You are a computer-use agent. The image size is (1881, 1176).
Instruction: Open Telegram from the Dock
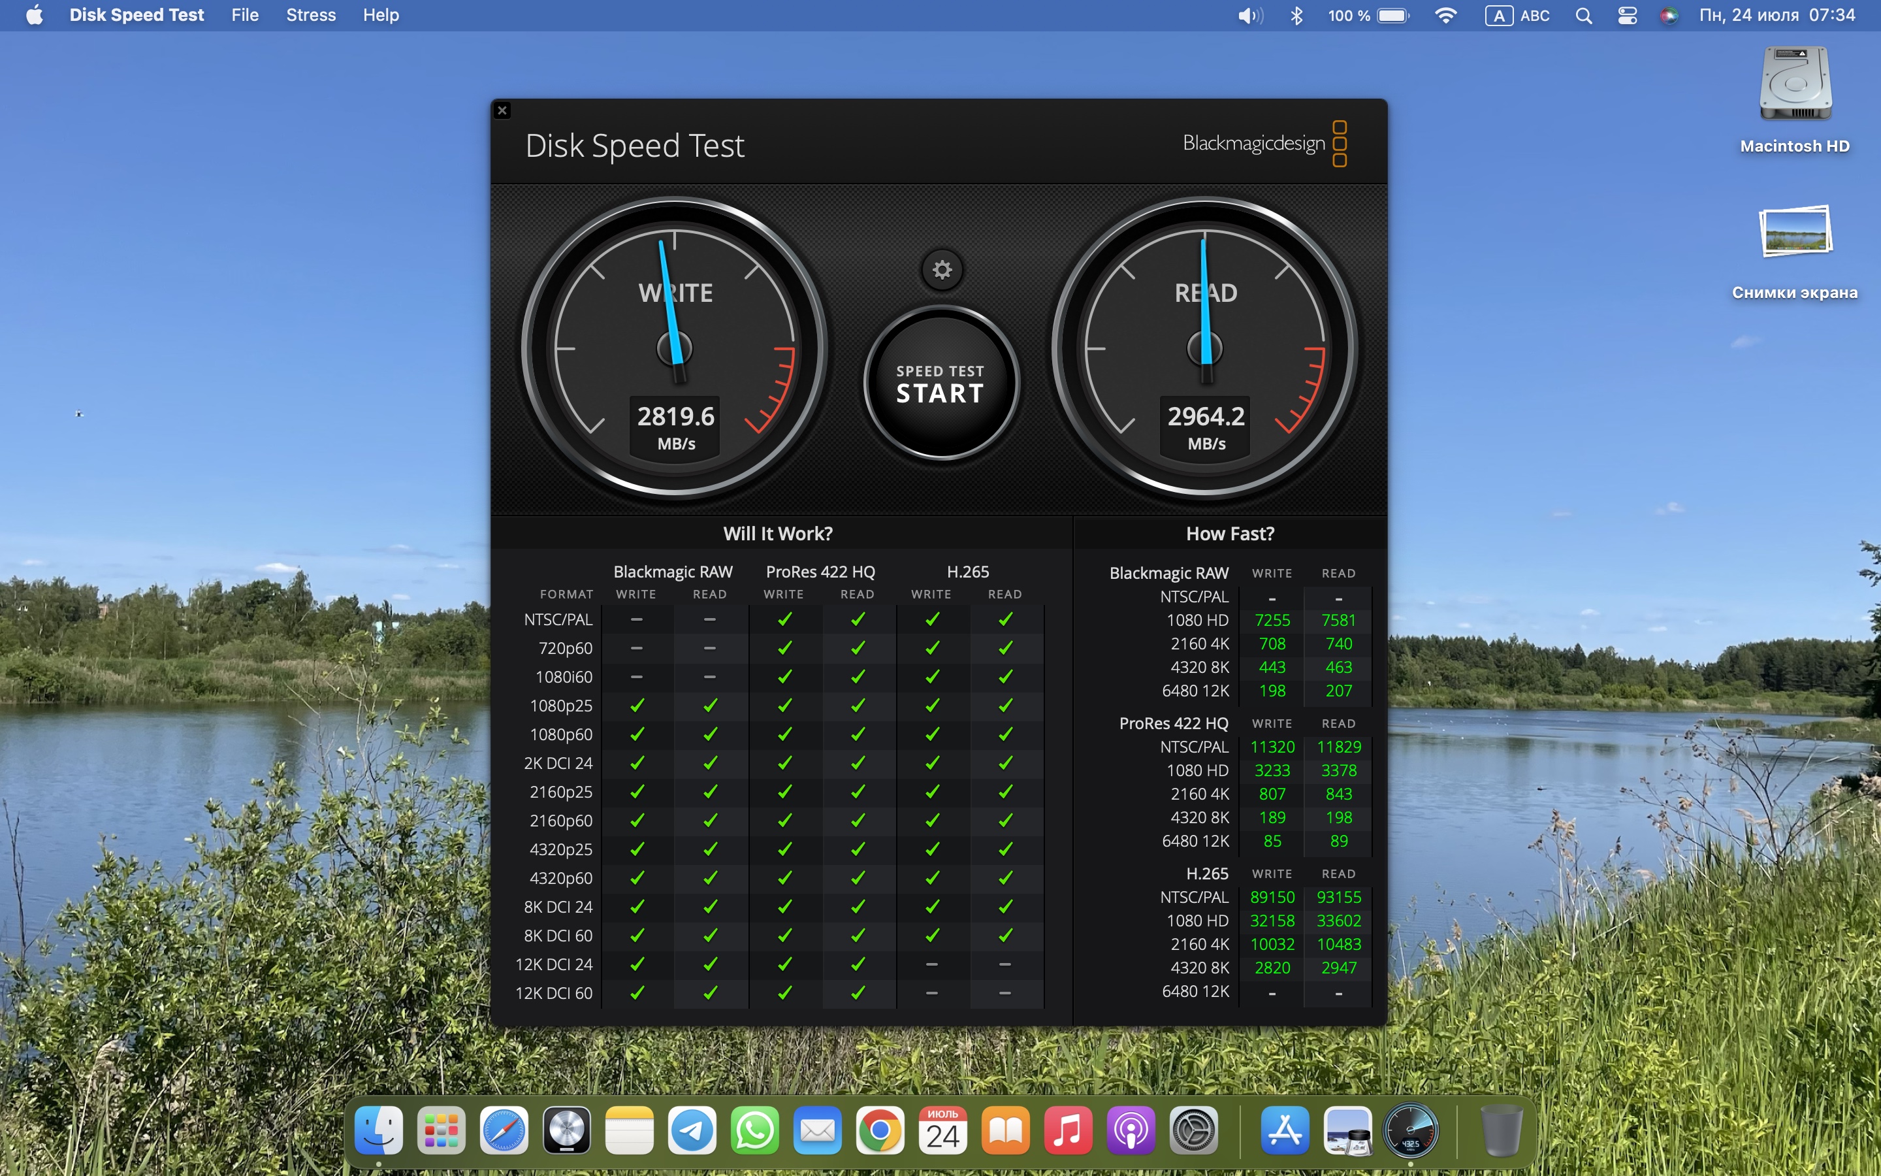coord(692,1130)
